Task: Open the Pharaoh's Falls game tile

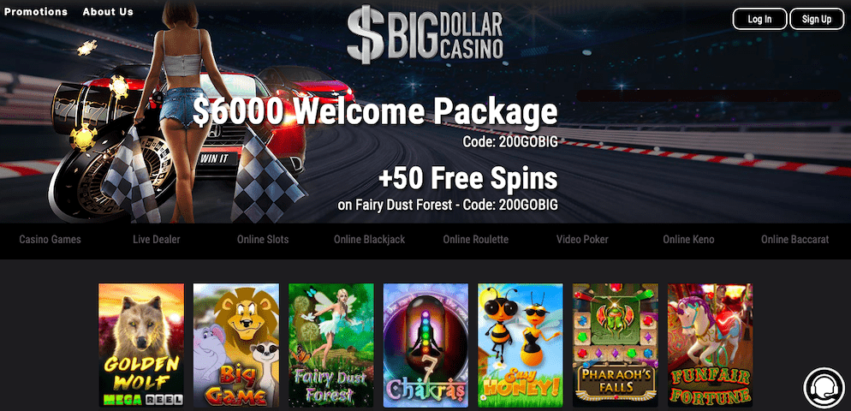Action: pyautogui.click(x=616, y=345)
